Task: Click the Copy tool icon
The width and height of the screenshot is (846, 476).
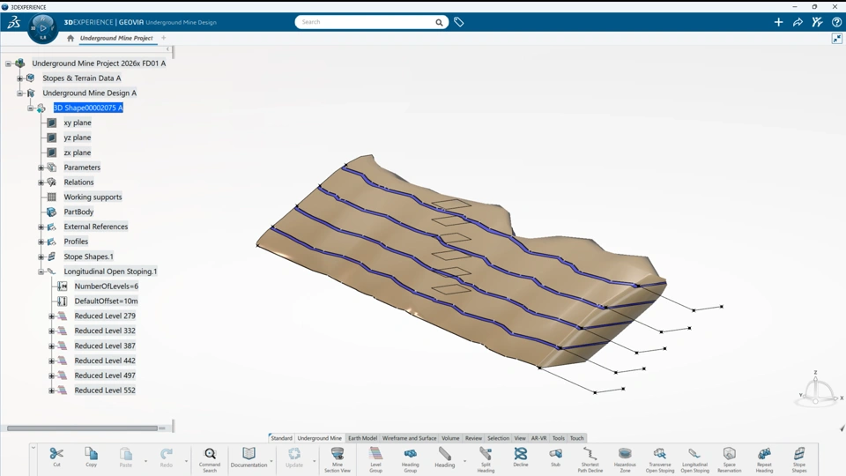Action: tap(91, 457)
